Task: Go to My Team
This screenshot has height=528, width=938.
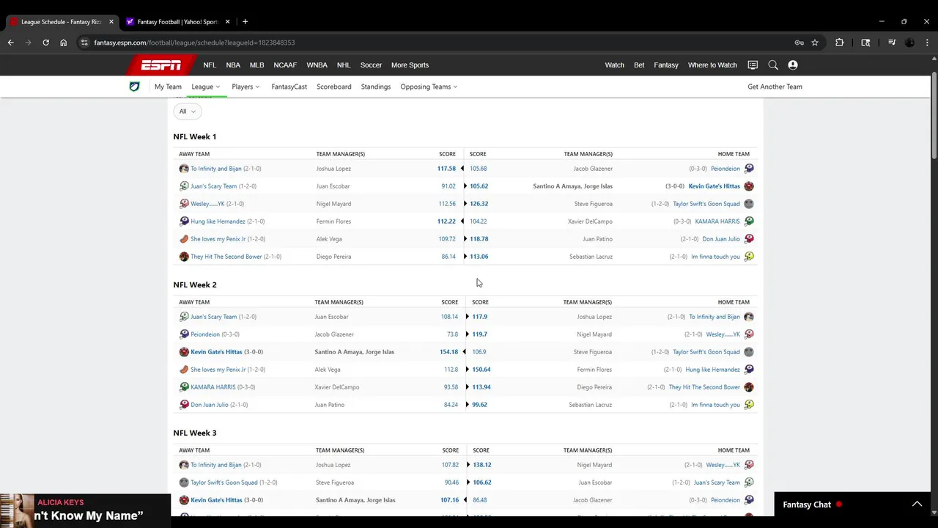Action: [168, 87]
